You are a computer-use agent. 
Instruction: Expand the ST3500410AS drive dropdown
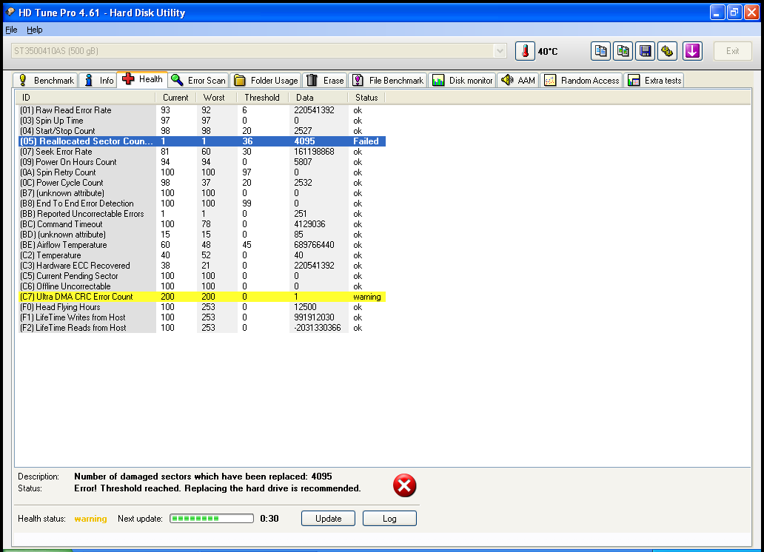pyautogui.click(x=500, y=50)
